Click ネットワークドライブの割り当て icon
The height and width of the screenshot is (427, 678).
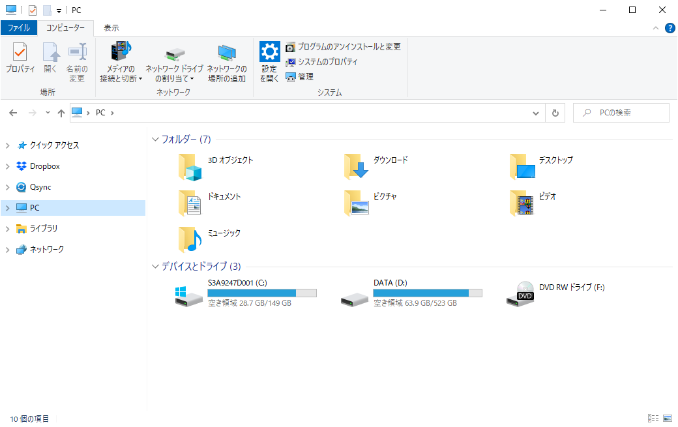pos(174,55)
